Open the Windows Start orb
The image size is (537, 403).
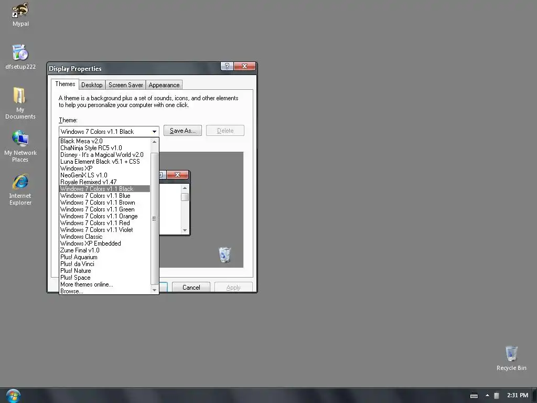click(13, 396)
